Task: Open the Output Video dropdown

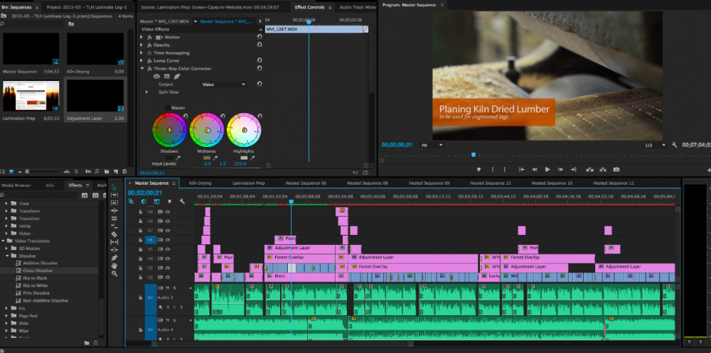Action: click(x=223, y=84)
